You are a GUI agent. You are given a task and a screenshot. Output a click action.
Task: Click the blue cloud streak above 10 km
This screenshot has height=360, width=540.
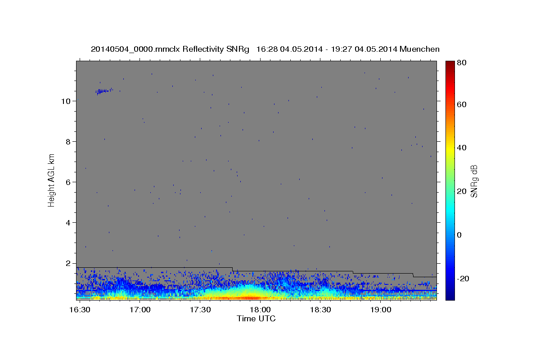104,91
